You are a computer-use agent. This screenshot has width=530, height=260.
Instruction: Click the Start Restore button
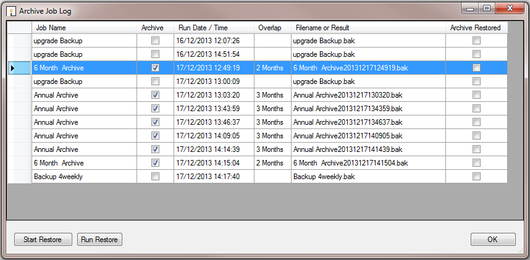click(x=43, y=240)
